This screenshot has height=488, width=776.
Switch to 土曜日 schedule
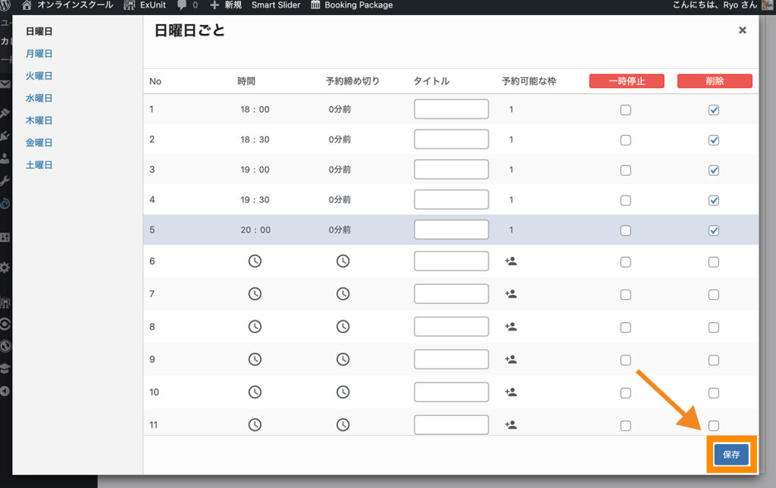39,164
